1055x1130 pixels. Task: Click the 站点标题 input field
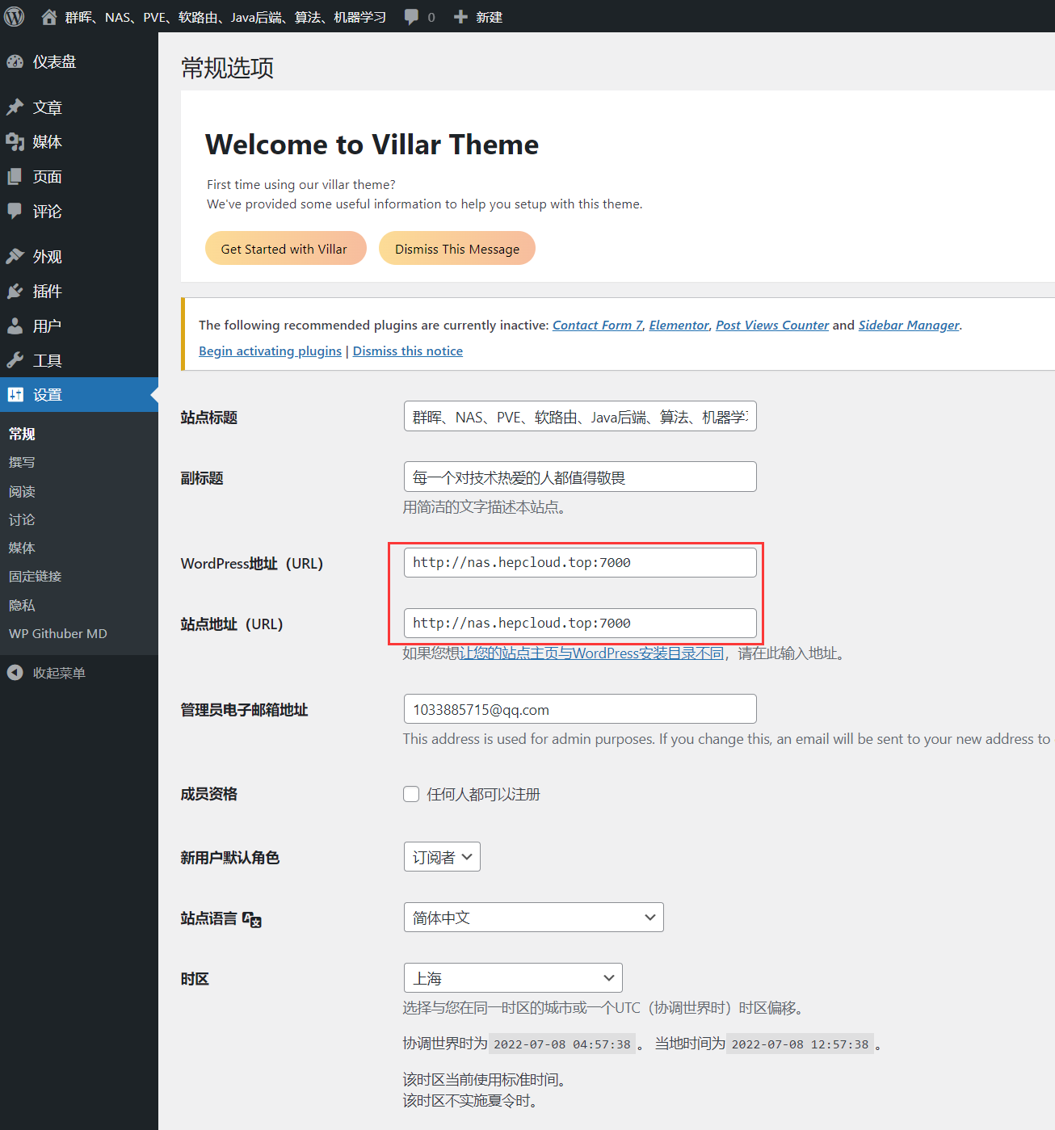pyautogui.click(x=580, y=417)
